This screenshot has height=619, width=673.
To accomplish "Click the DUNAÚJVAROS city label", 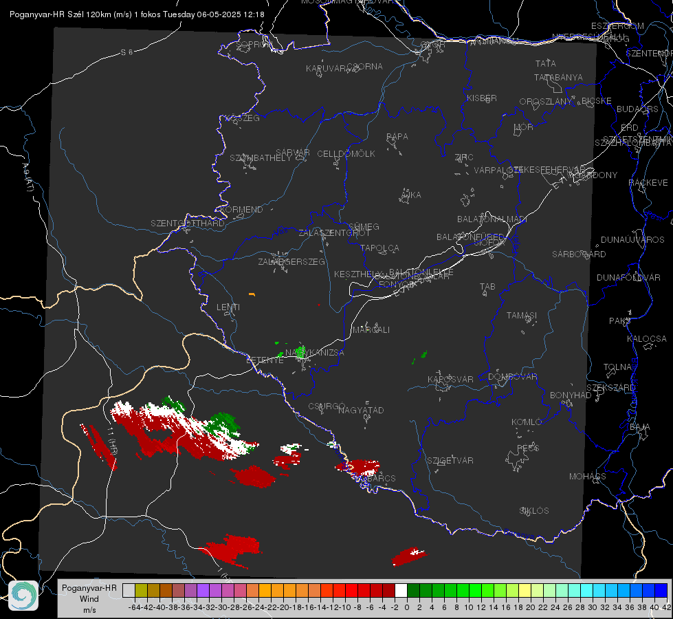I will [x=632, y=240].
